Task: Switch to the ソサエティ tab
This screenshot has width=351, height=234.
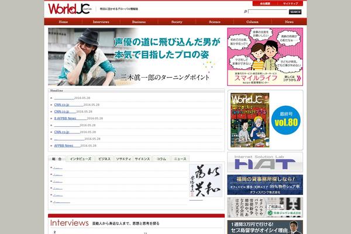Action: coord(123,159)
